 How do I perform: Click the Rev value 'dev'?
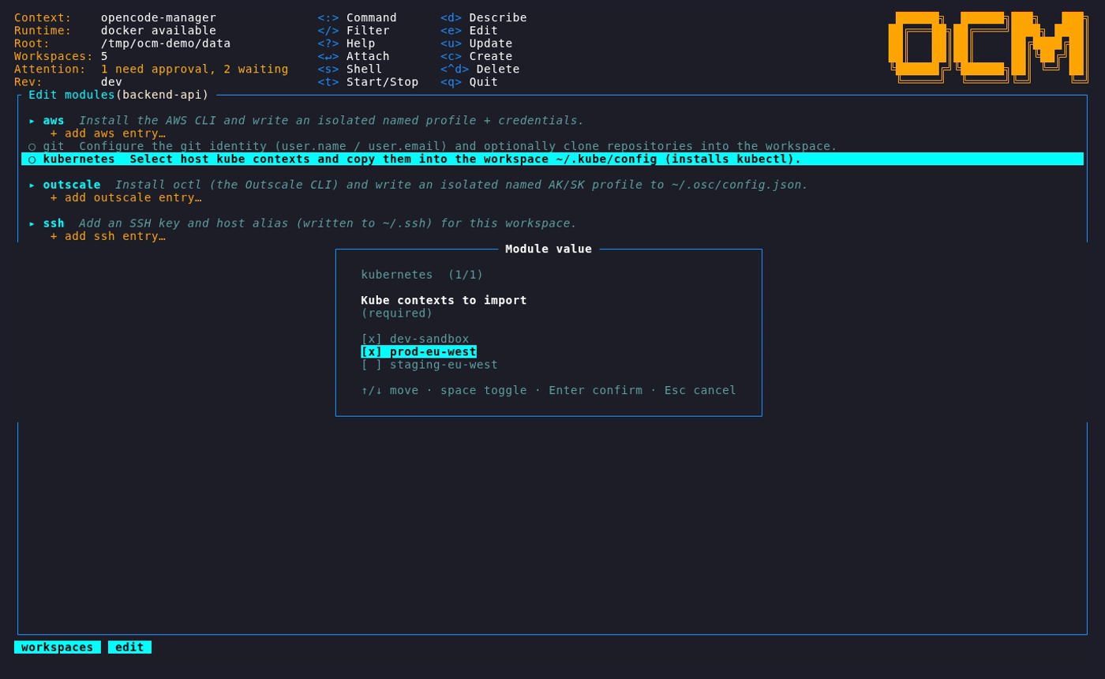tap(111, 81)
